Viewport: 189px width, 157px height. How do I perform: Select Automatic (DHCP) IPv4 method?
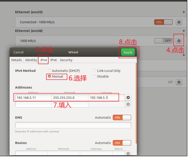point(64,71)
